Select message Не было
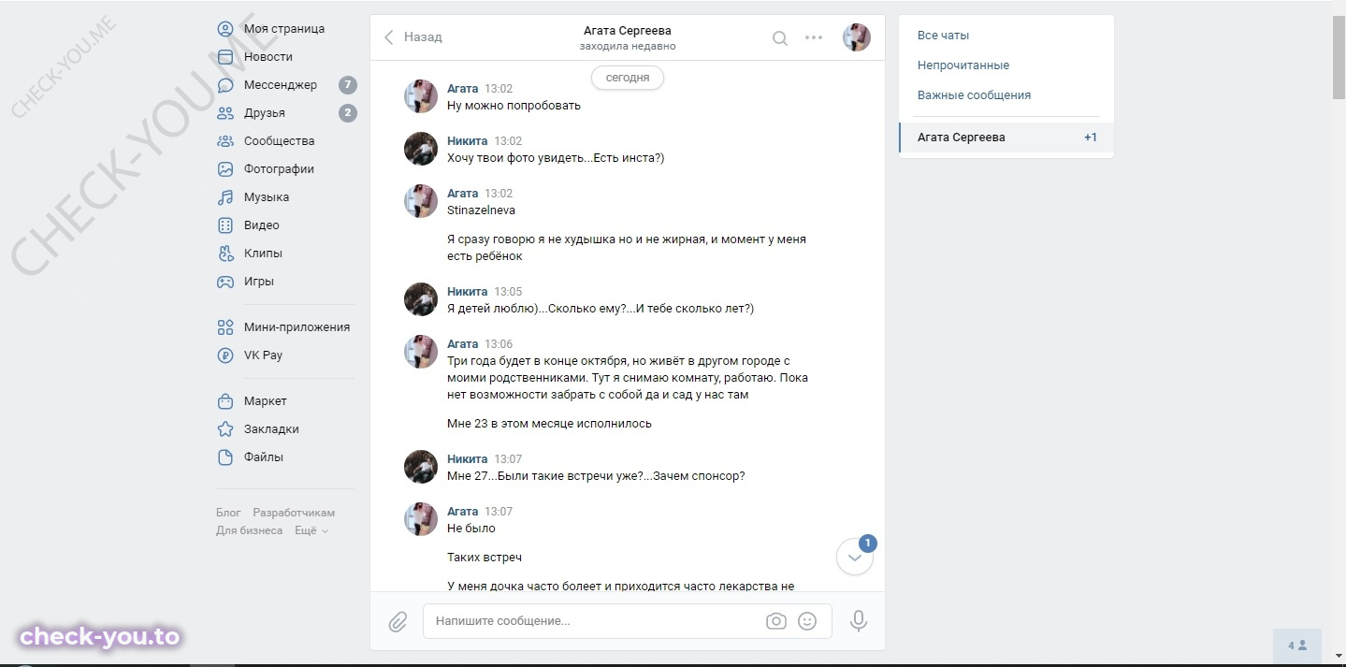1346x667 pixels. tap(471, 529)
